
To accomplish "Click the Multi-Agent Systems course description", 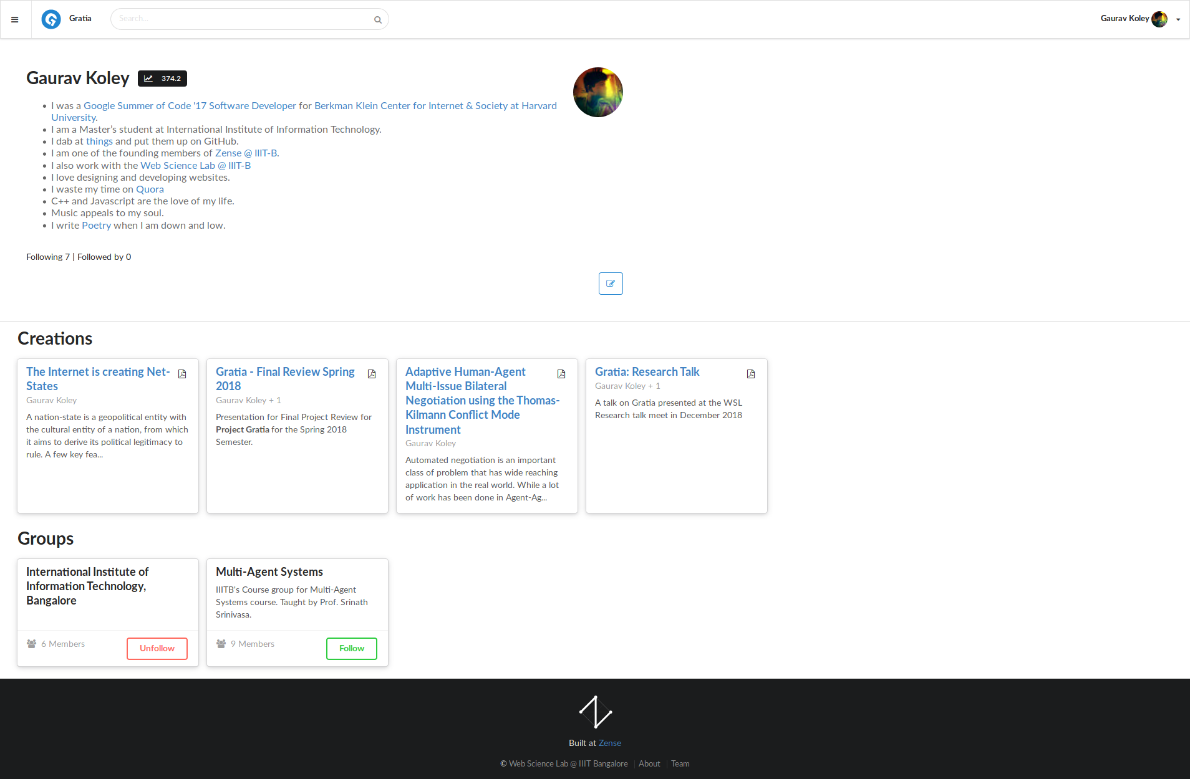I will tap(292, 603).
